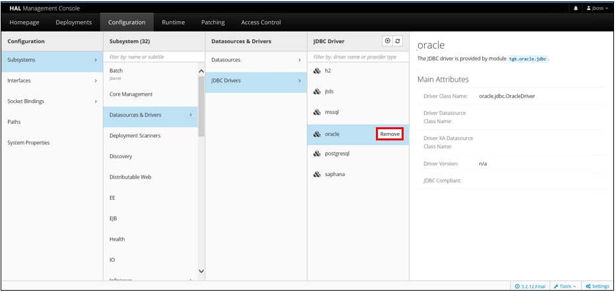Image resolution: width=616 pixels, height=292 pixels.
Task: Expand Subsystems chevron
Action: coord(95,60)
